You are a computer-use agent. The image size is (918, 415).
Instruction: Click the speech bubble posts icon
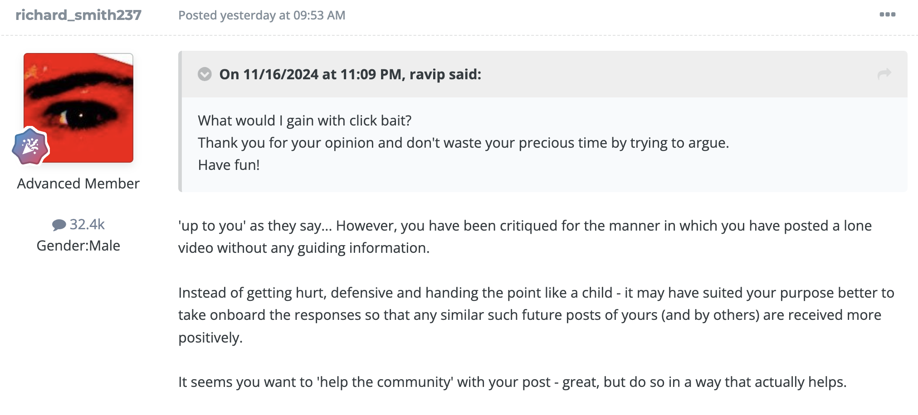59,225
